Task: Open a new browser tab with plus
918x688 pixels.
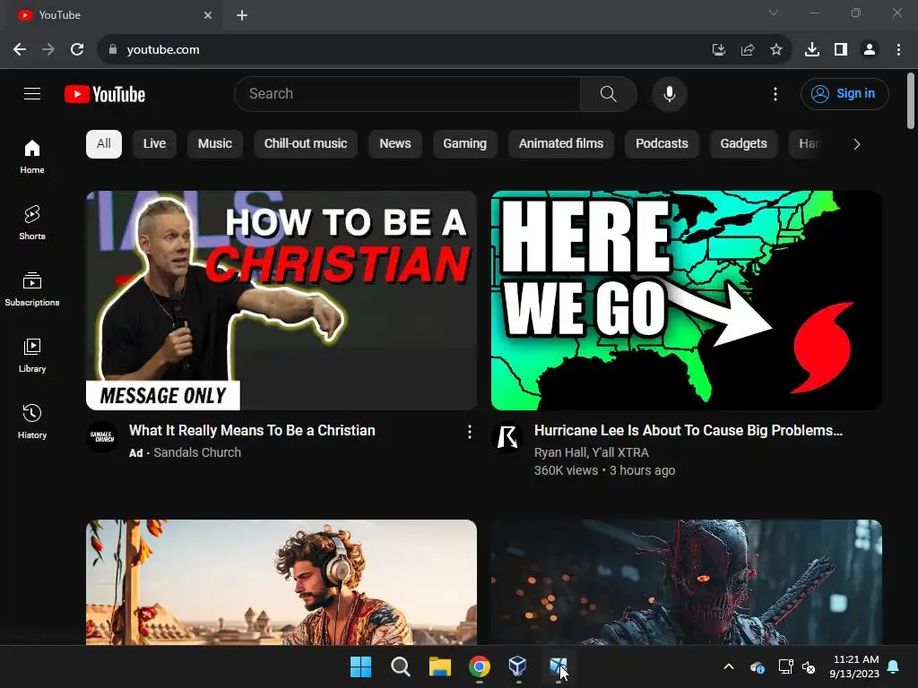Action: [242, 15]
